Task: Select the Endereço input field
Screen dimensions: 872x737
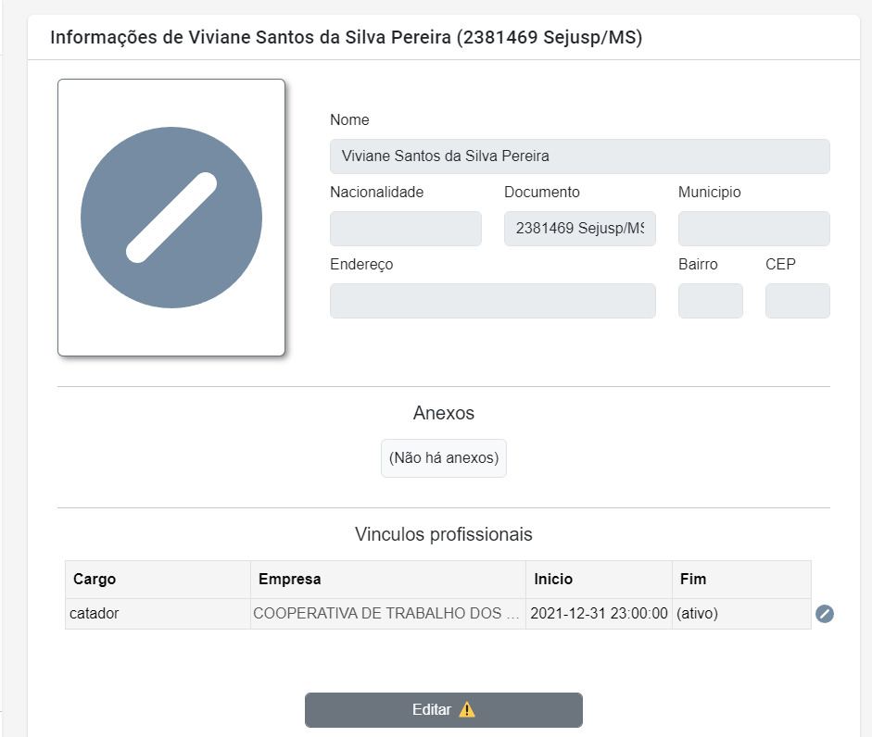Action: pos(492,300)
